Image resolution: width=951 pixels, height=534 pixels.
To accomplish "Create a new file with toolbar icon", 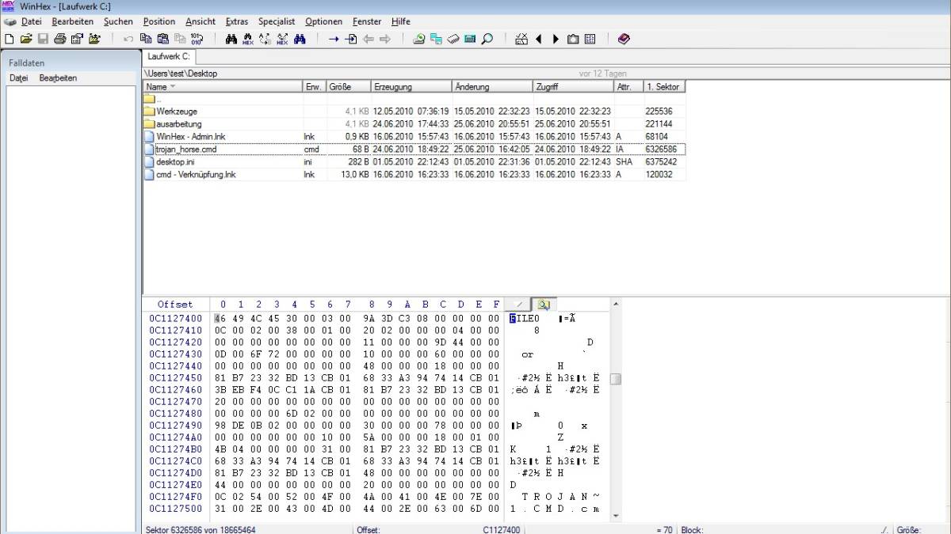I will point(10,38).
